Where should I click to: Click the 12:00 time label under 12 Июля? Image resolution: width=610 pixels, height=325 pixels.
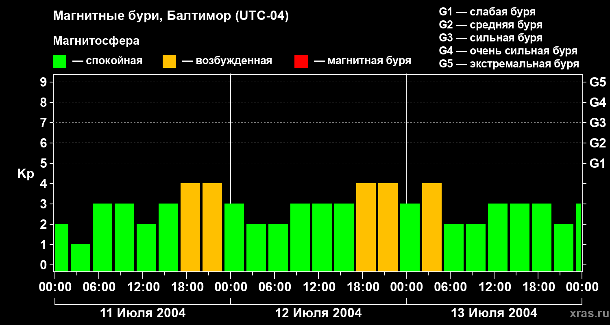coord(318,287)
